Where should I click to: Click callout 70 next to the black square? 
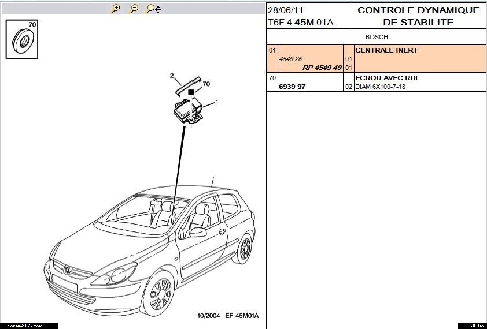[x=206, y=84]
